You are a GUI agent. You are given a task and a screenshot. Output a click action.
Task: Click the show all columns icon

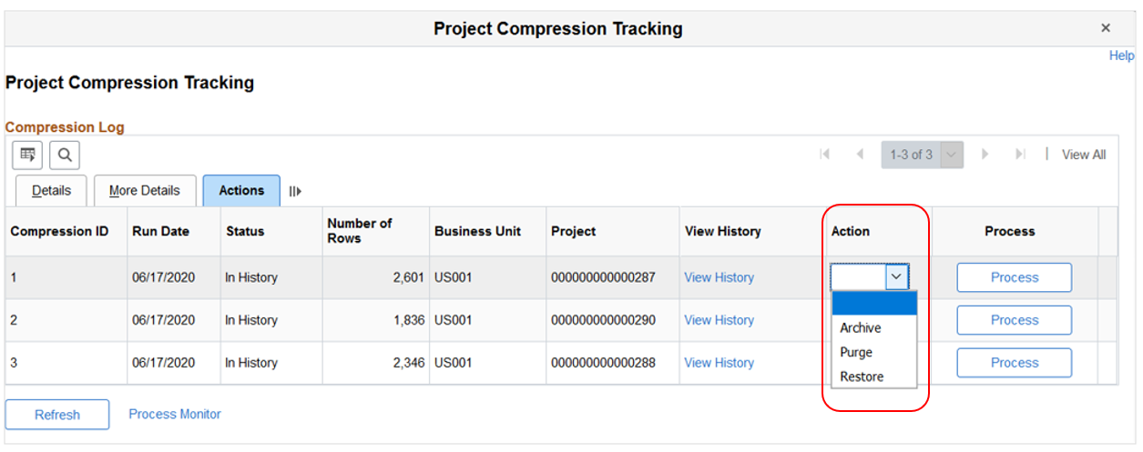294,191
